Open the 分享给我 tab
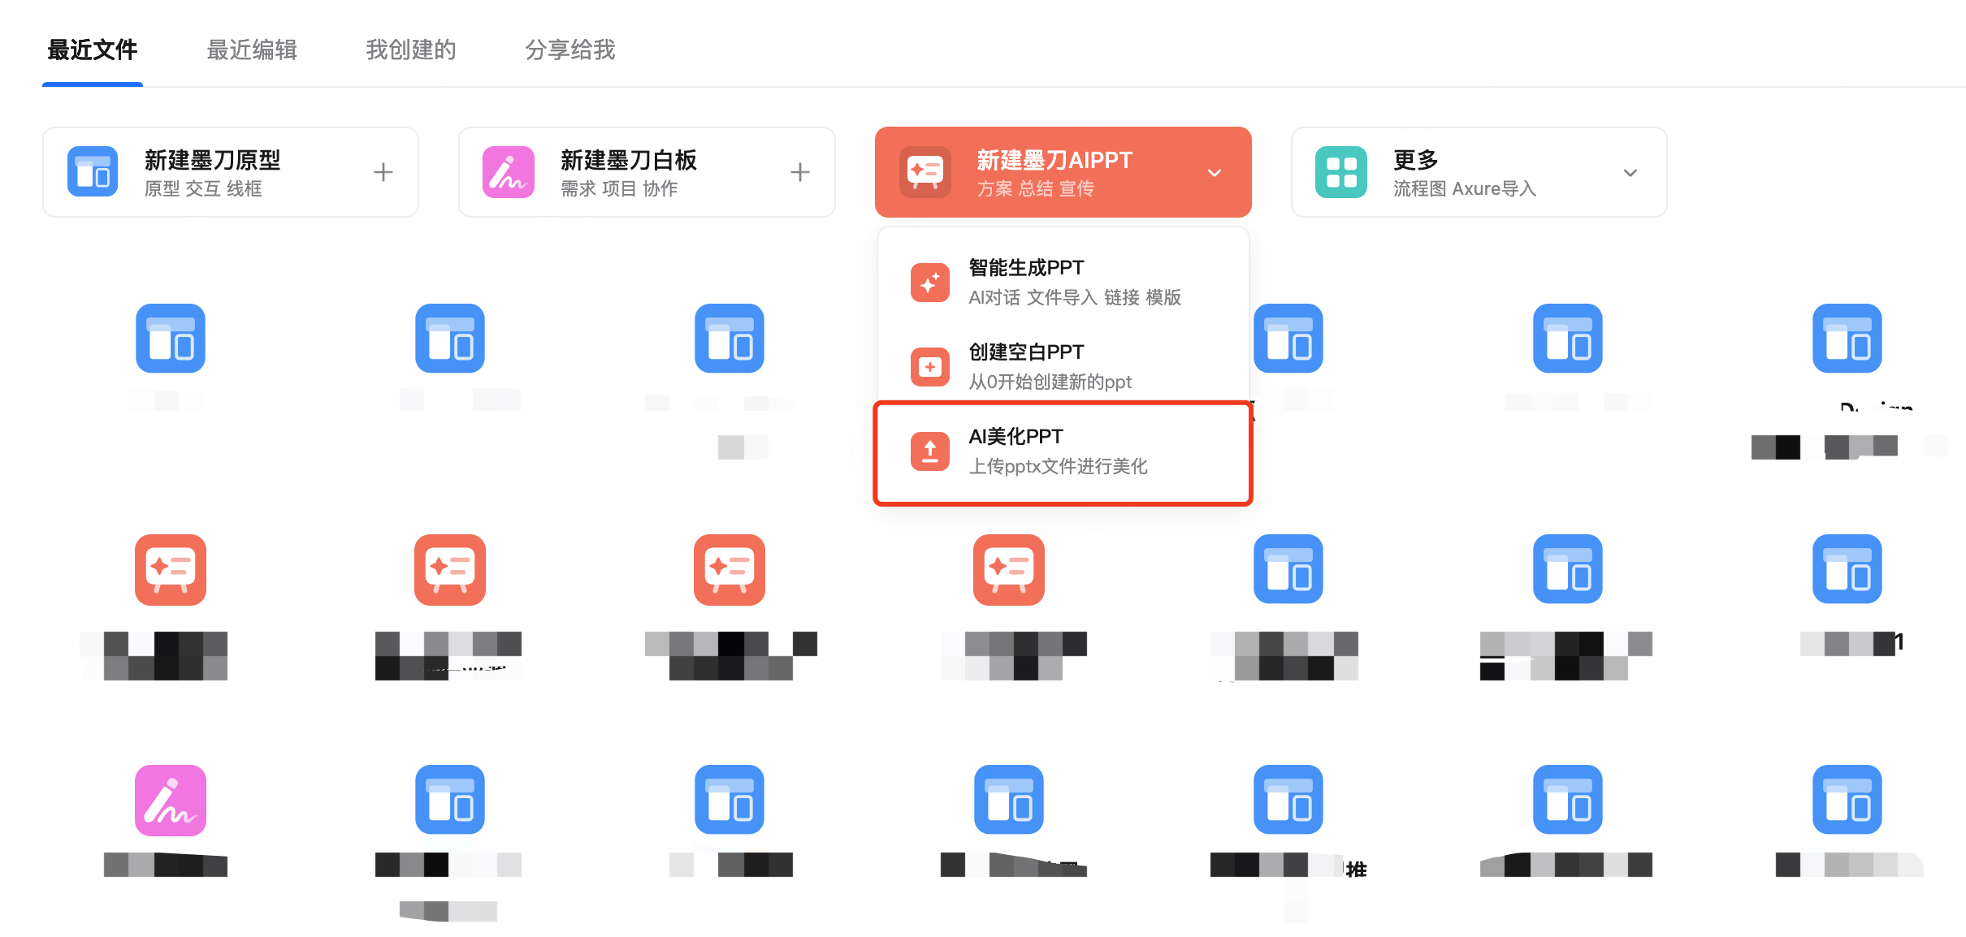Viewport: 1966px width, 937px height. click(570, 50)
